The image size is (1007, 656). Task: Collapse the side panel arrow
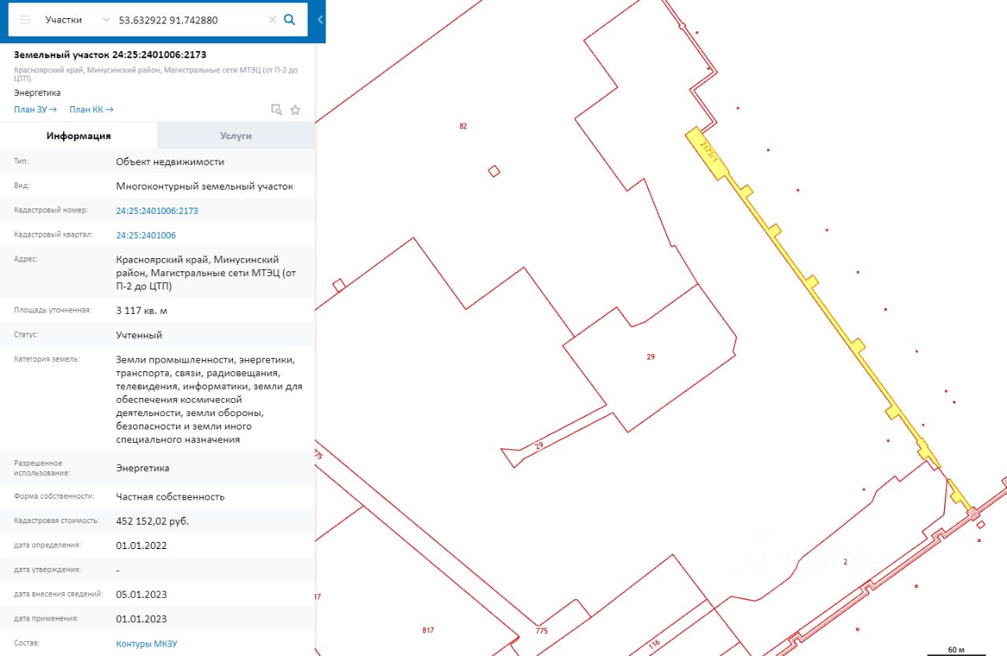click(x=320, y=20)
